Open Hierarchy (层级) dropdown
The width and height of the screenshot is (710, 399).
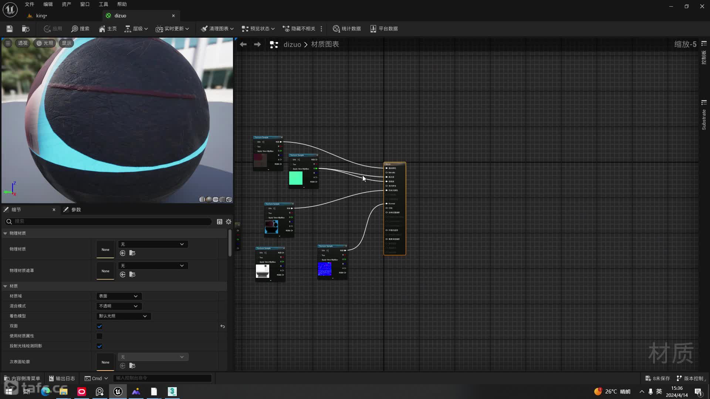[136, 28]
